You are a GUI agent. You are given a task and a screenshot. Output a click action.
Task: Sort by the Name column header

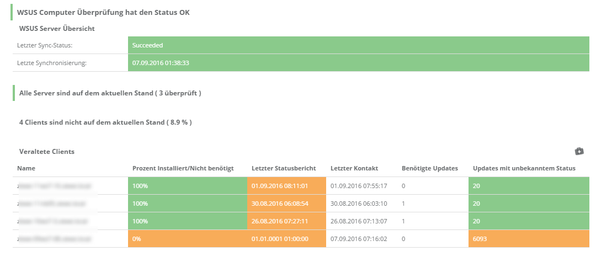pyautogui.click(x=26, y=168)
